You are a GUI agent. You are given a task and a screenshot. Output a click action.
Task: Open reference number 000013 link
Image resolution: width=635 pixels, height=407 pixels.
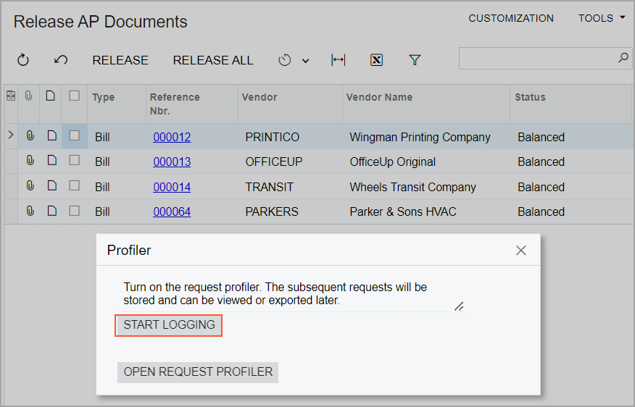pyautogui.click(x=172, y=161)
